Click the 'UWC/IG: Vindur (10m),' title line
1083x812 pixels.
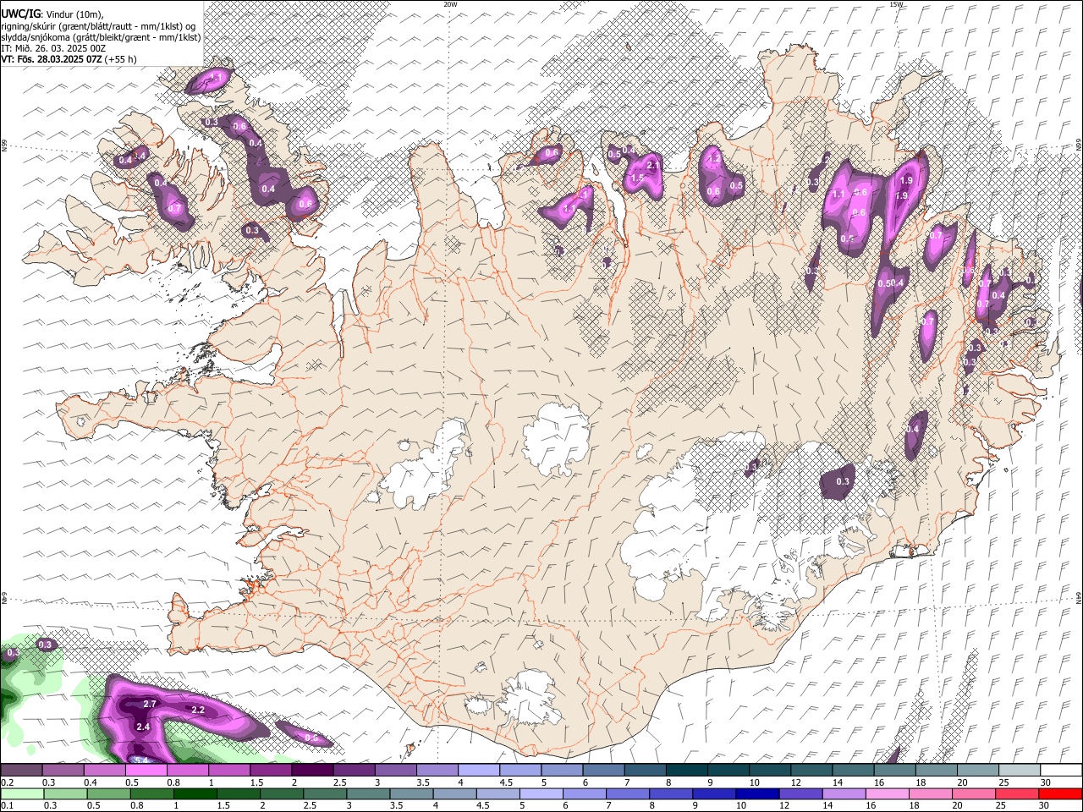tap(52, 14)
